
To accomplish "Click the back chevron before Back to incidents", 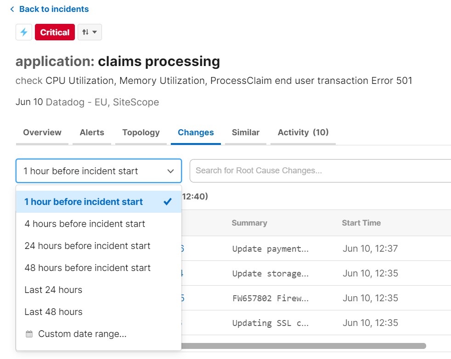I will [12, 9].
